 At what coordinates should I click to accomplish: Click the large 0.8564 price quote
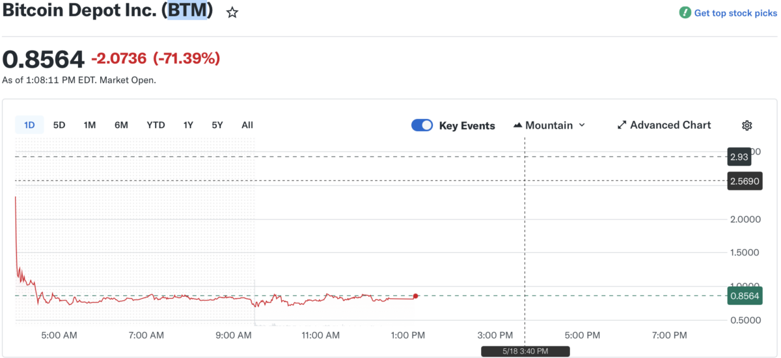pos(44,59)
